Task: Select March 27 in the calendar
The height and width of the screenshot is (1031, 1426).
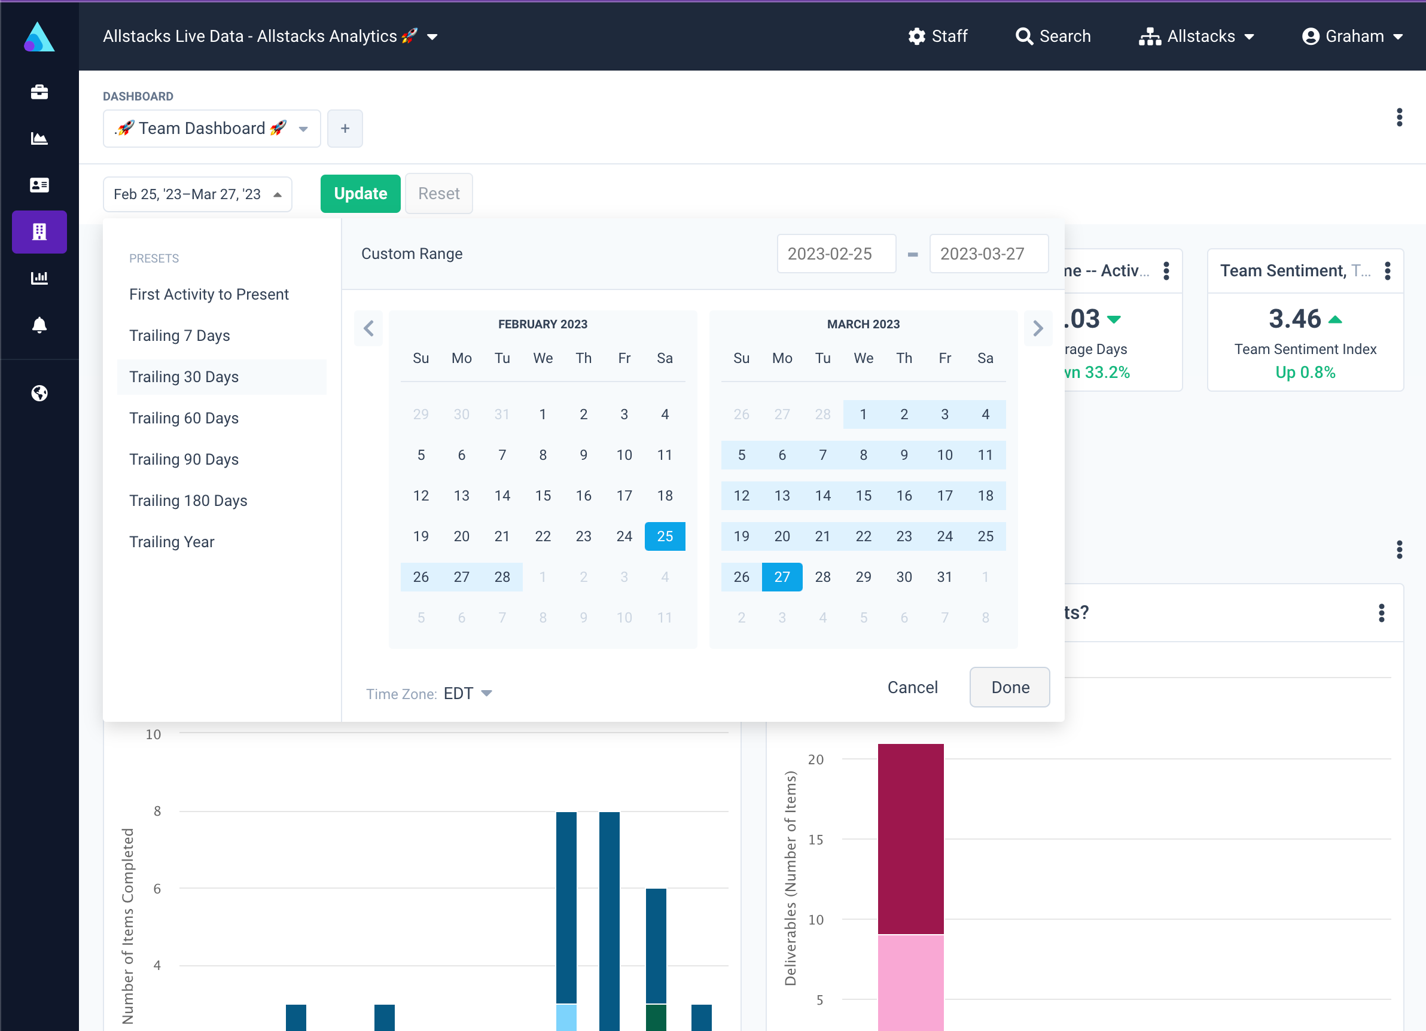Action: (x=782, y=577)
